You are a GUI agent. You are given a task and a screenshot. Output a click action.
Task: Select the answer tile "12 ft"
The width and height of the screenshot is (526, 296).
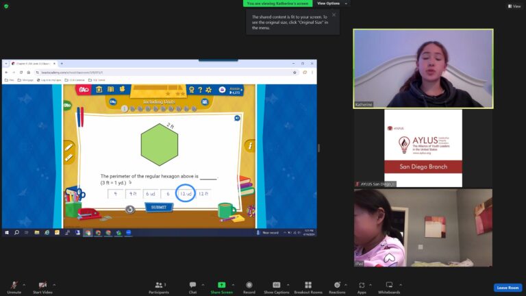pyautogui.click(x=203, y=194)
